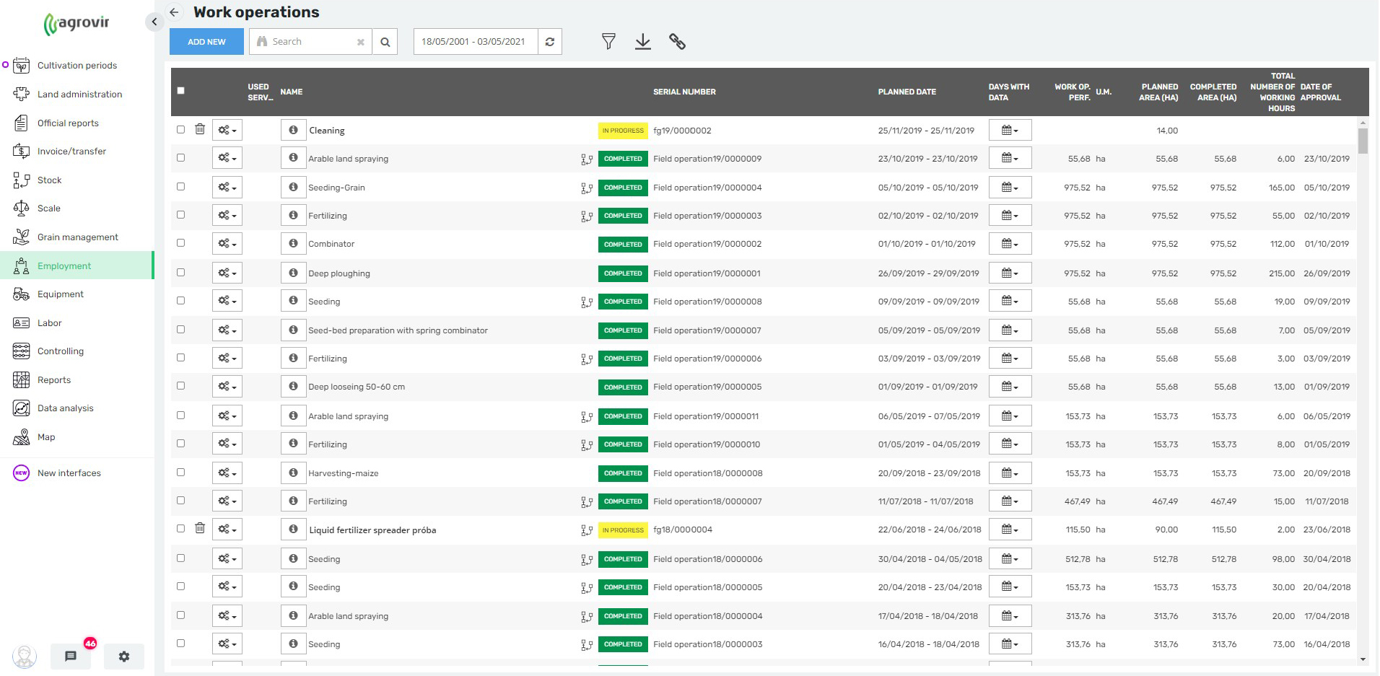1380x676 pixels.
Task: Click the Search input field
Action: click(310, 42)
